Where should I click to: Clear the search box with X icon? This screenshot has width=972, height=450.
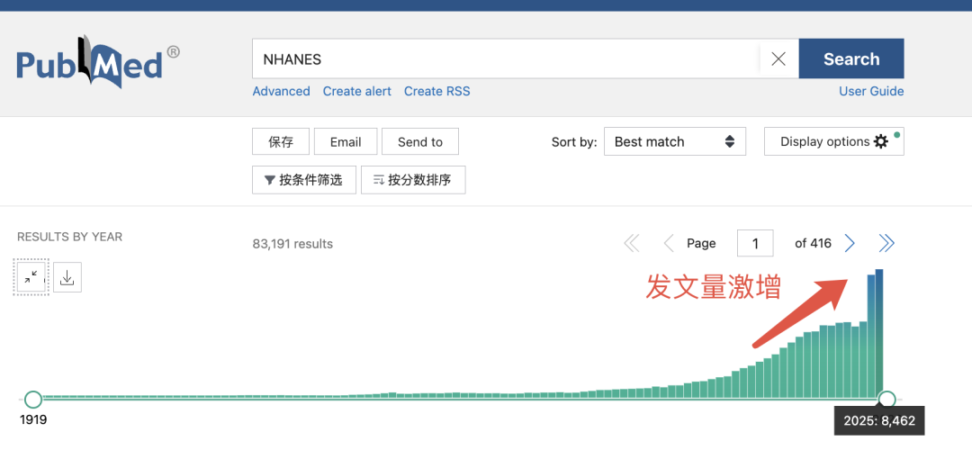778,59
